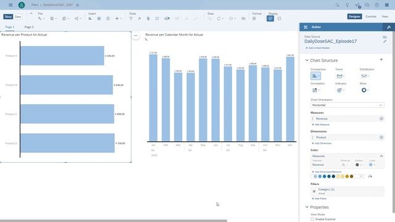Open the Chart Orientation Horizontal dropdown
Screen dimensions: 395x222
pyautogui.click(x=347, y=105)
